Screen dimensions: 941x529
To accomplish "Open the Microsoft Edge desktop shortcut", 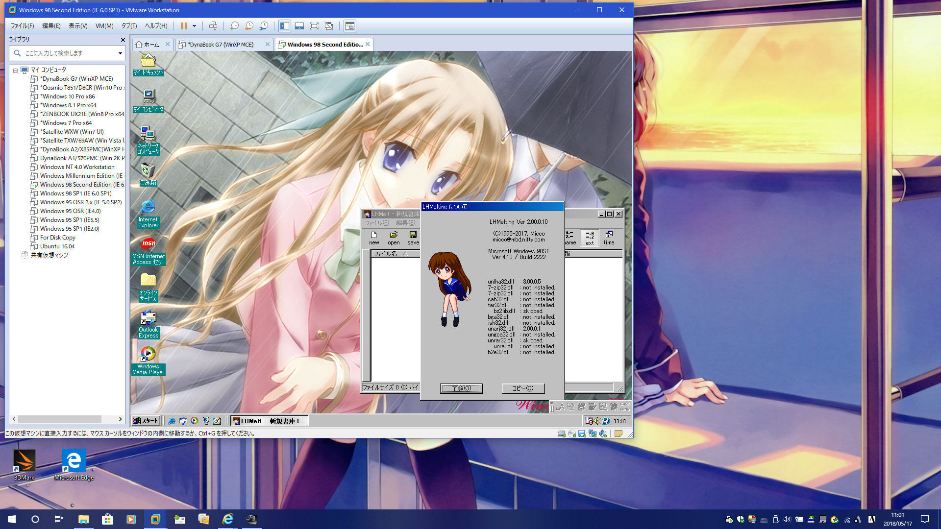I will (74, 464).
